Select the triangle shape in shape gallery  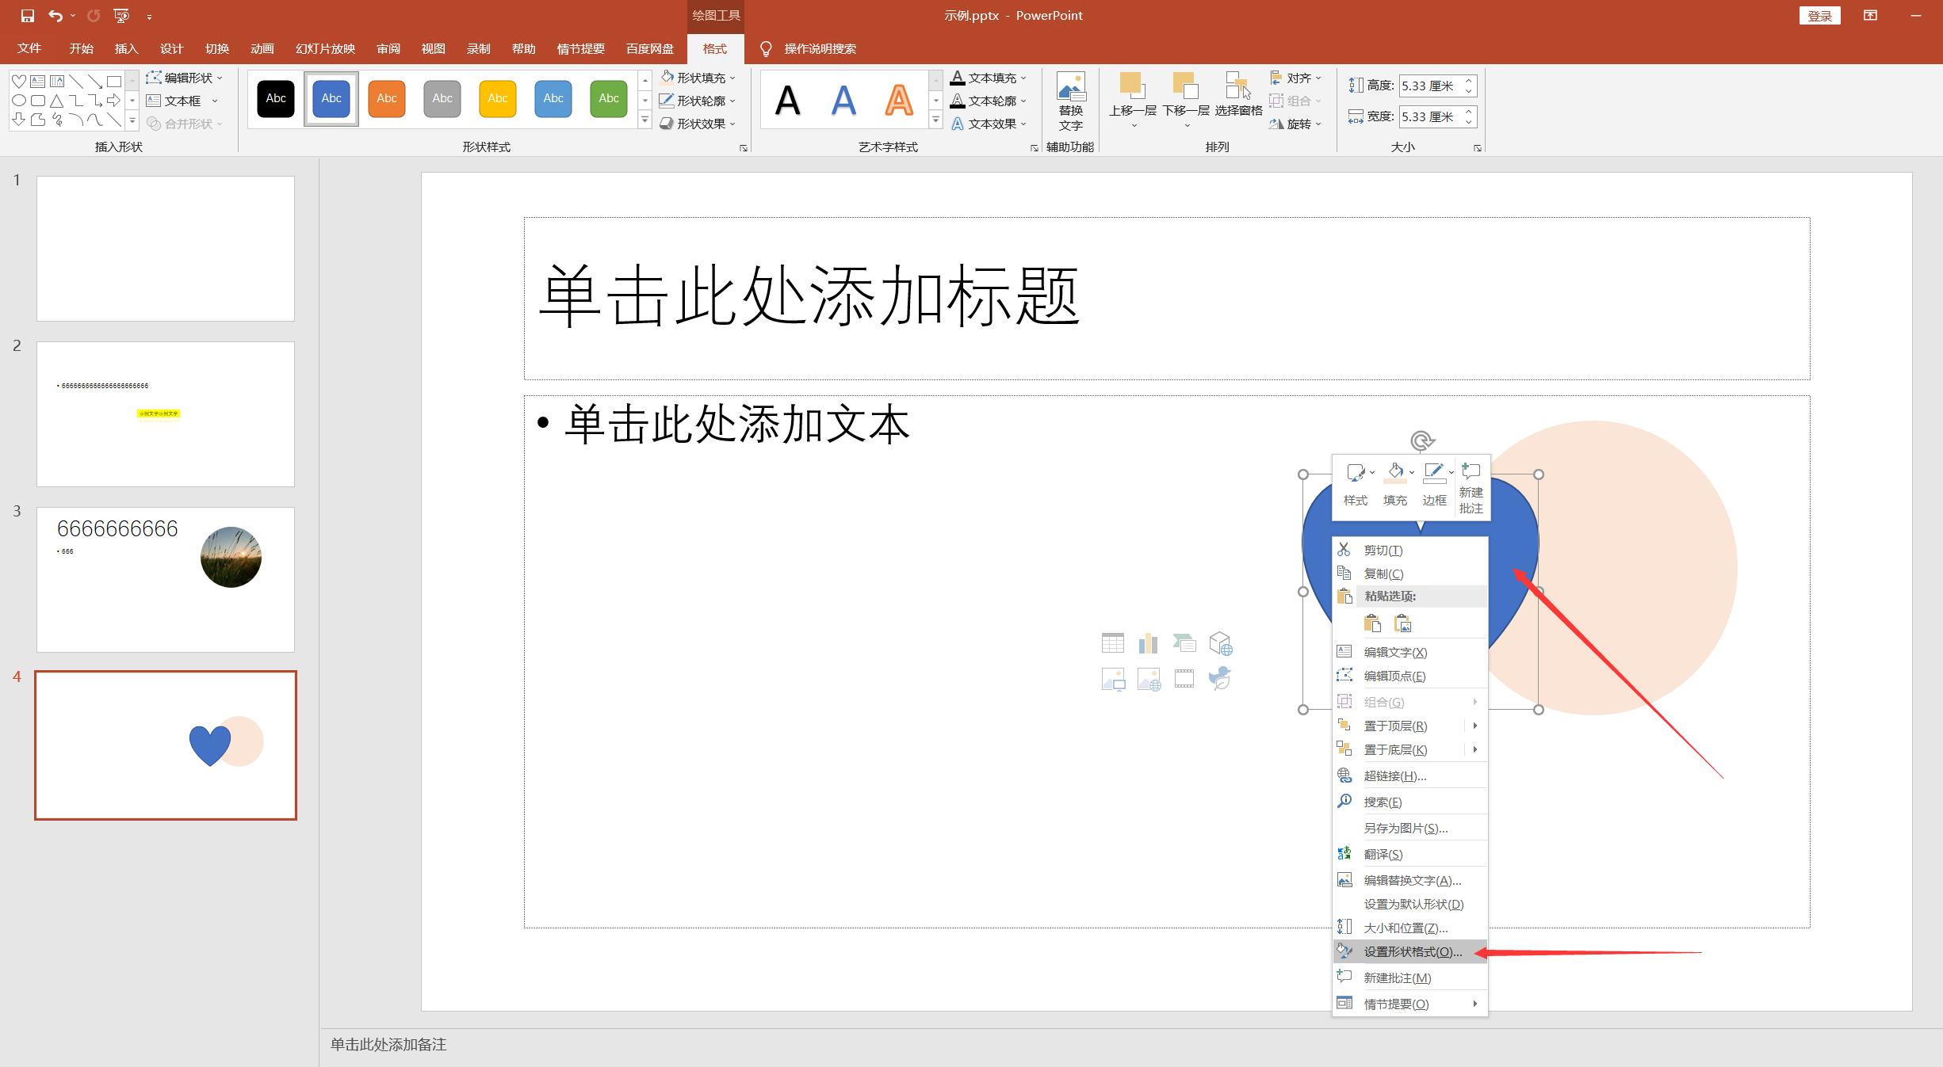click(x=57, y=101)
